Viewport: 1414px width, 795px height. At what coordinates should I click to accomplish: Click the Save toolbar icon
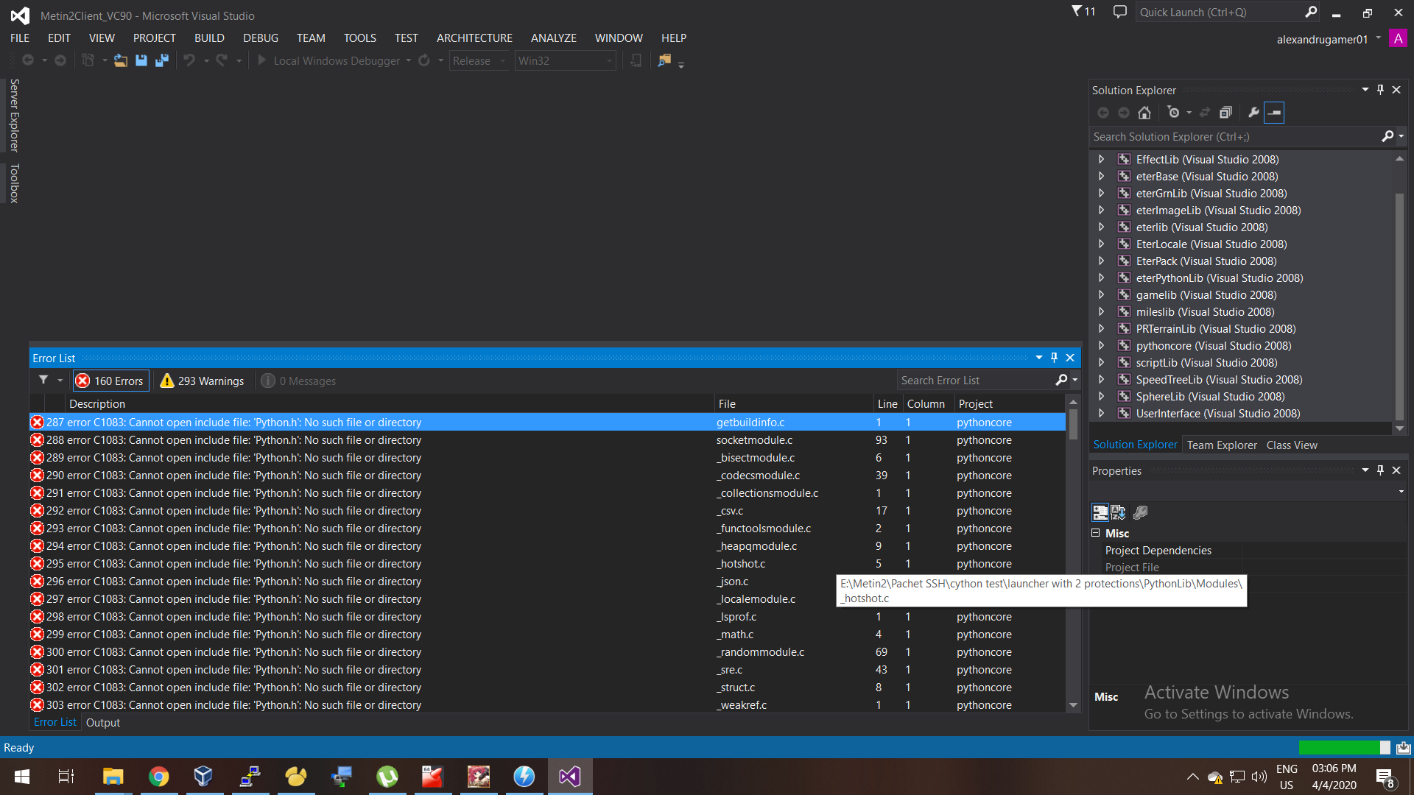pyautogui.click(x=141, y=60)
